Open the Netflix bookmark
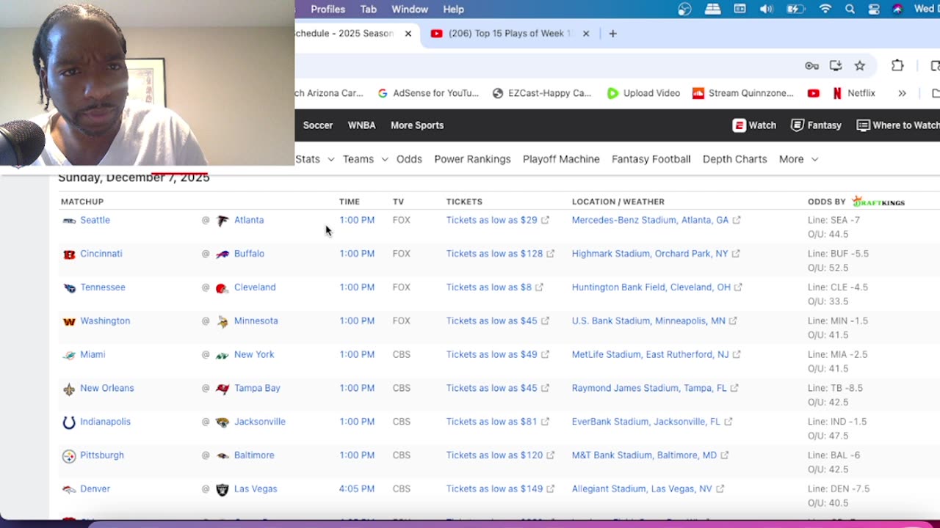The height and width of the screenshot is (528, 940). tap(854, 93)
